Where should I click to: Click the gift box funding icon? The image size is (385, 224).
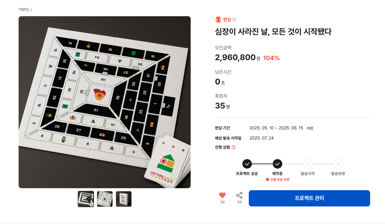(218, 20)
